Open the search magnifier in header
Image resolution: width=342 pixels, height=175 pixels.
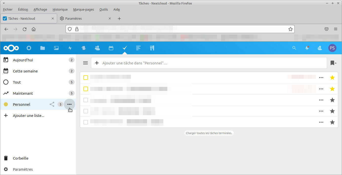coord(294,48)
